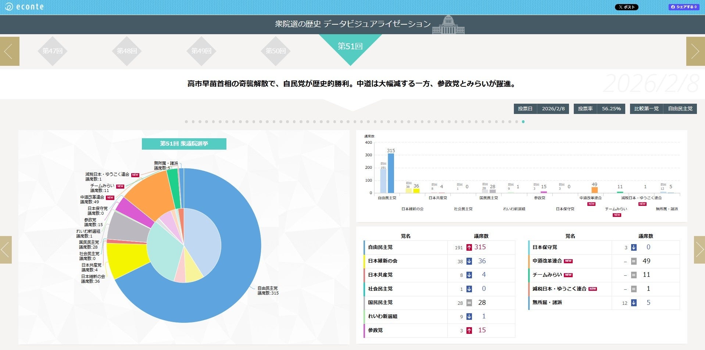Click the first gray pagination dot
The height and width of the screenshot is (350, 705).
click(186, 122)
